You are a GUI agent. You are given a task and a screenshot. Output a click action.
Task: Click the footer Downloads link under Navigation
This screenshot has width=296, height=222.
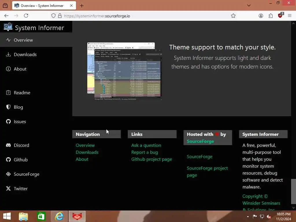(87, 152)
